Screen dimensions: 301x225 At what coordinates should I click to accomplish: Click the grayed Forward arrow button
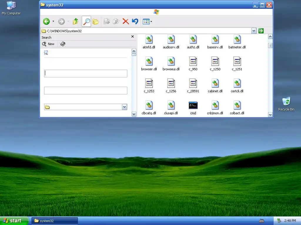click(x=61, y=21)
